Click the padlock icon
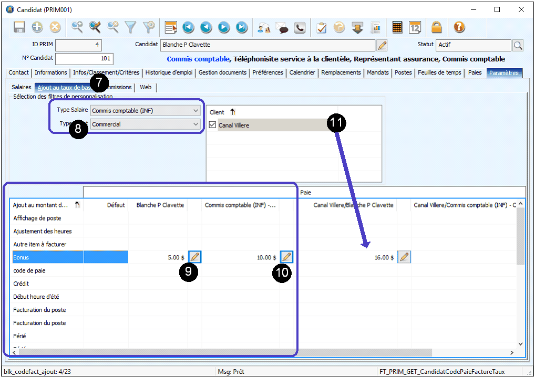 pos(436,27)
